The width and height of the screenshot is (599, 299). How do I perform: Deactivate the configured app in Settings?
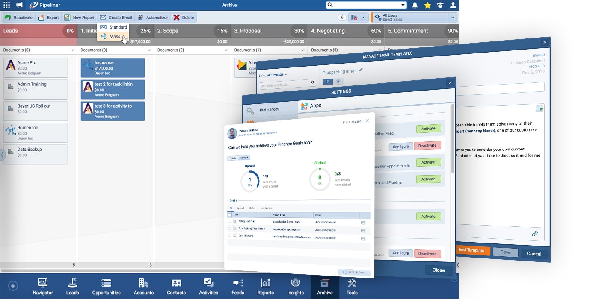[427, 145]
